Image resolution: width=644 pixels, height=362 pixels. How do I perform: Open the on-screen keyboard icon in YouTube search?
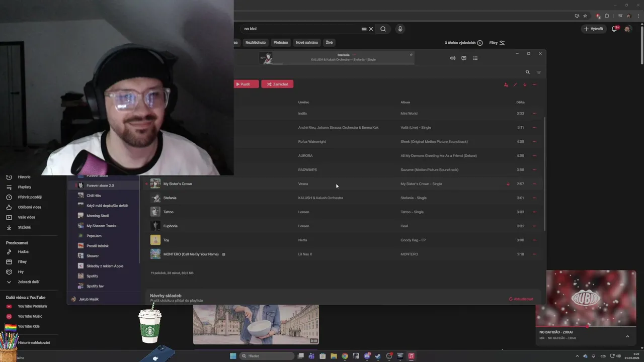pos(364,29)
